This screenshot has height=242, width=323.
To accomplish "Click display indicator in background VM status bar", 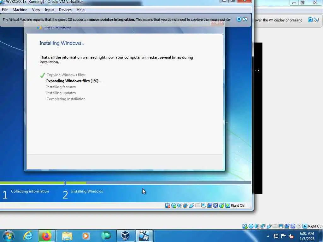I will pyautogui.click(x=281, y=226).
